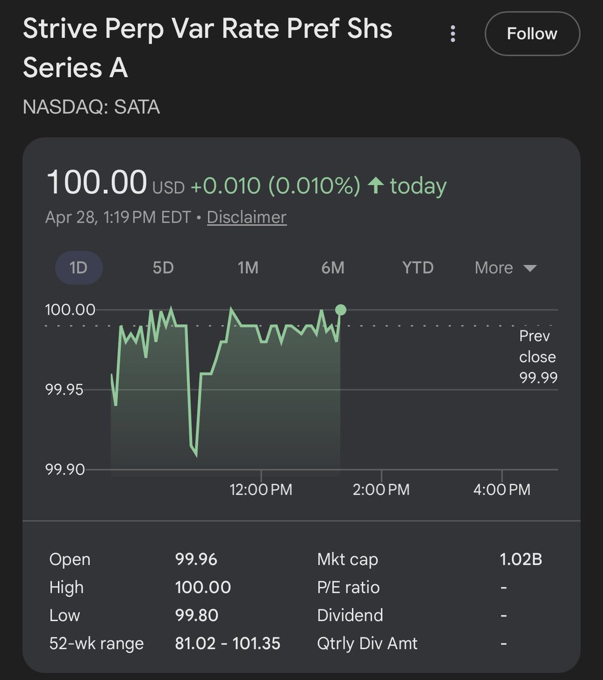Select the 1D range tab

[78, 267]
